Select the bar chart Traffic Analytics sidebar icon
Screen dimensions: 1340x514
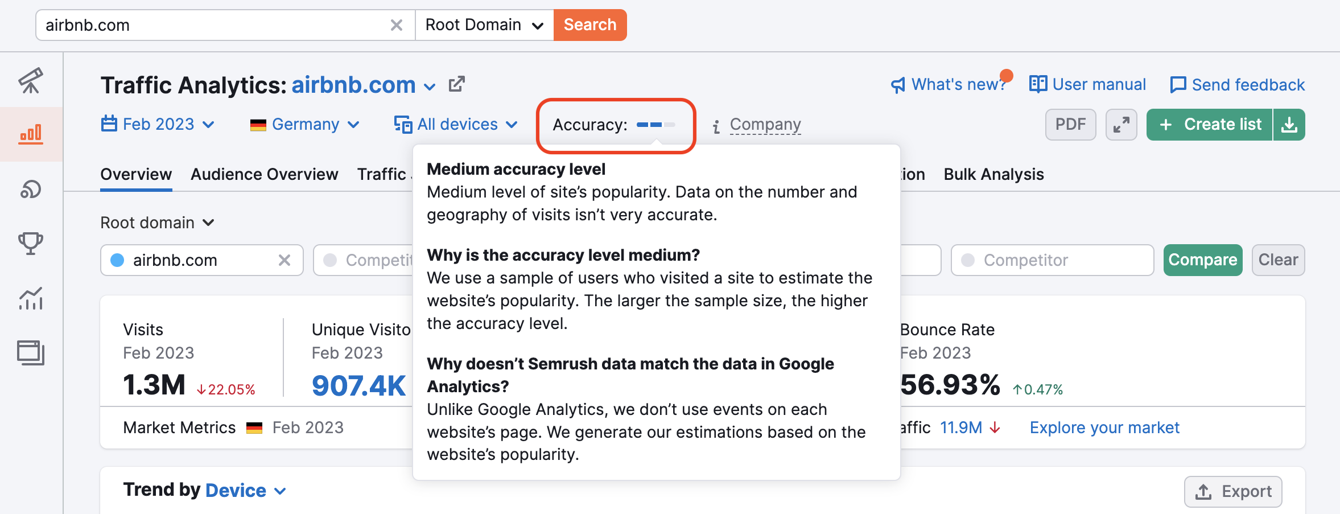coord(31,134)
